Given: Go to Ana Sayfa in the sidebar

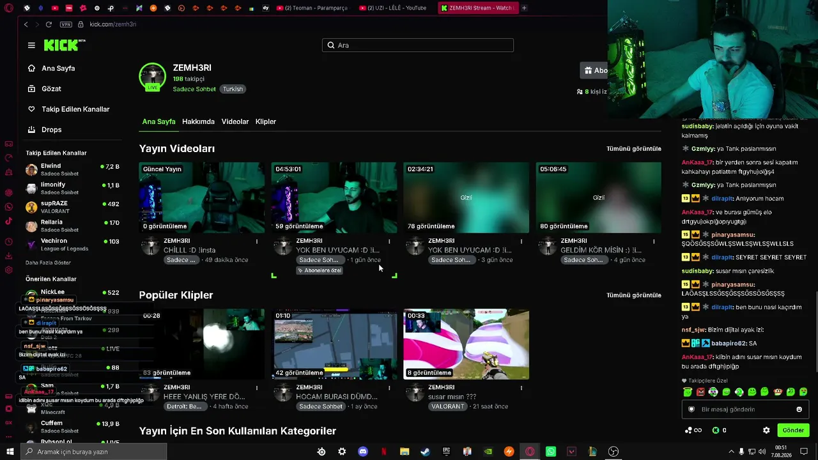Looking at the screenshot, I should (58, 68).
